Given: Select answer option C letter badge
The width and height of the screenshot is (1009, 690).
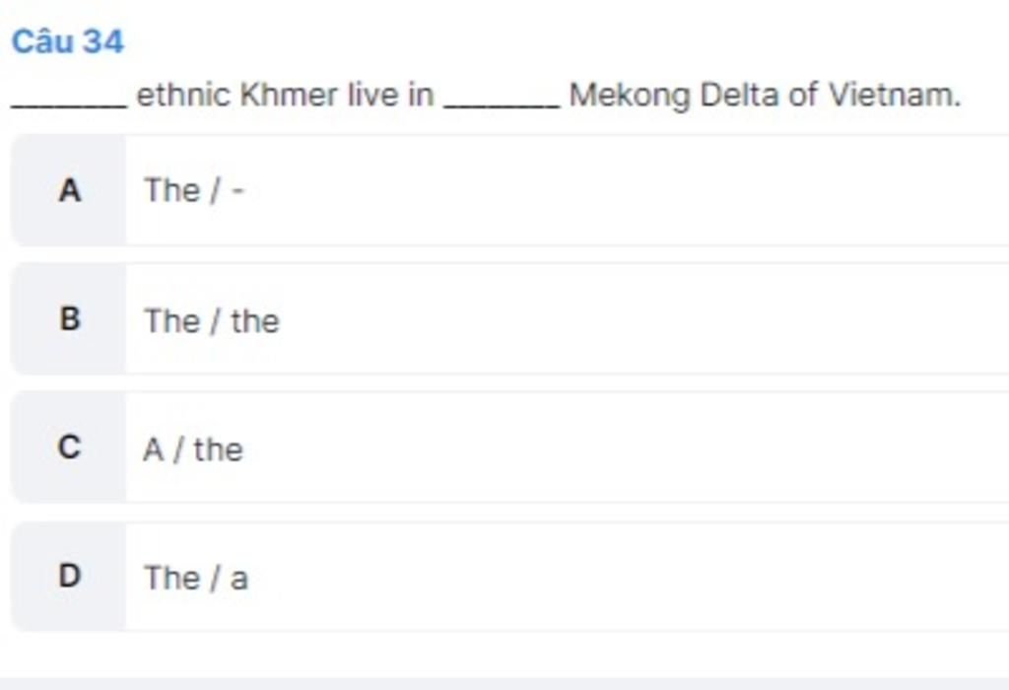Looking at the screenshot, I should pos(69,448).
